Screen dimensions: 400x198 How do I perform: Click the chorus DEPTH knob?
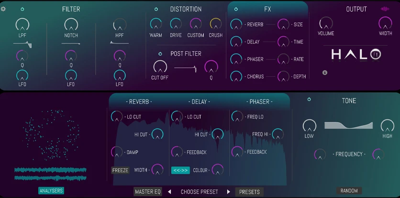click(283, 77)
